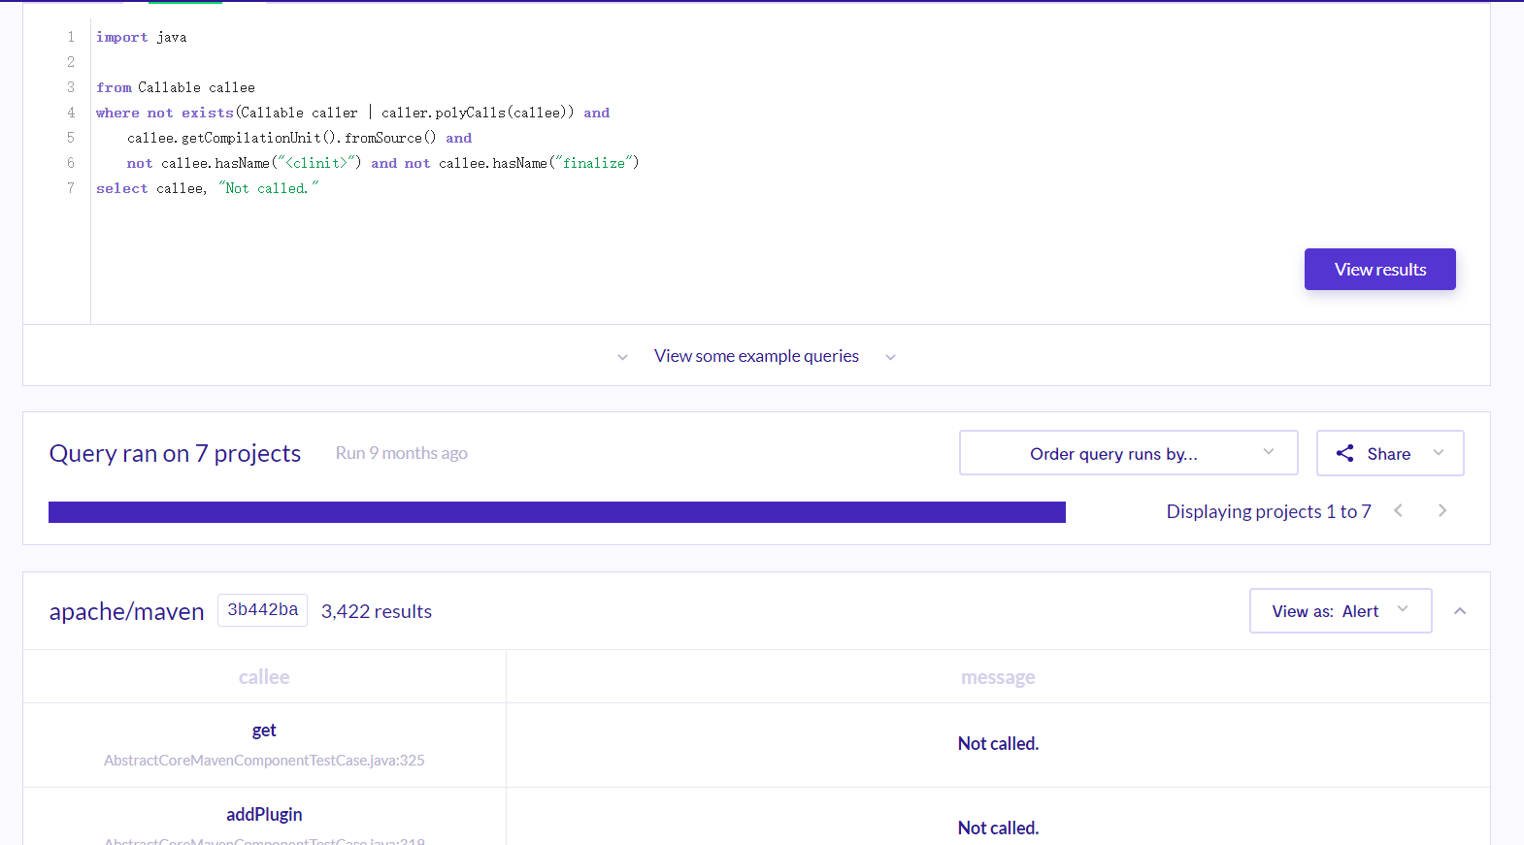Click the callee column header
1524x845 pixels.
(x=264, y=677)
